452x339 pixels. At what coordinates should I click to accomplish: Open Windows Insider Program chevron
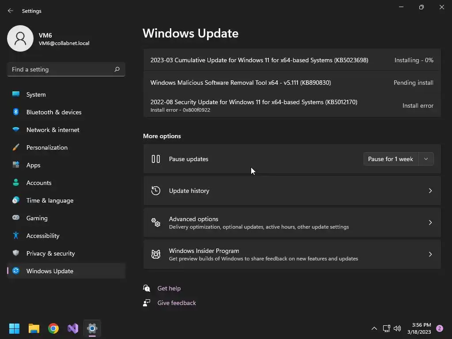tap(430, 254)
